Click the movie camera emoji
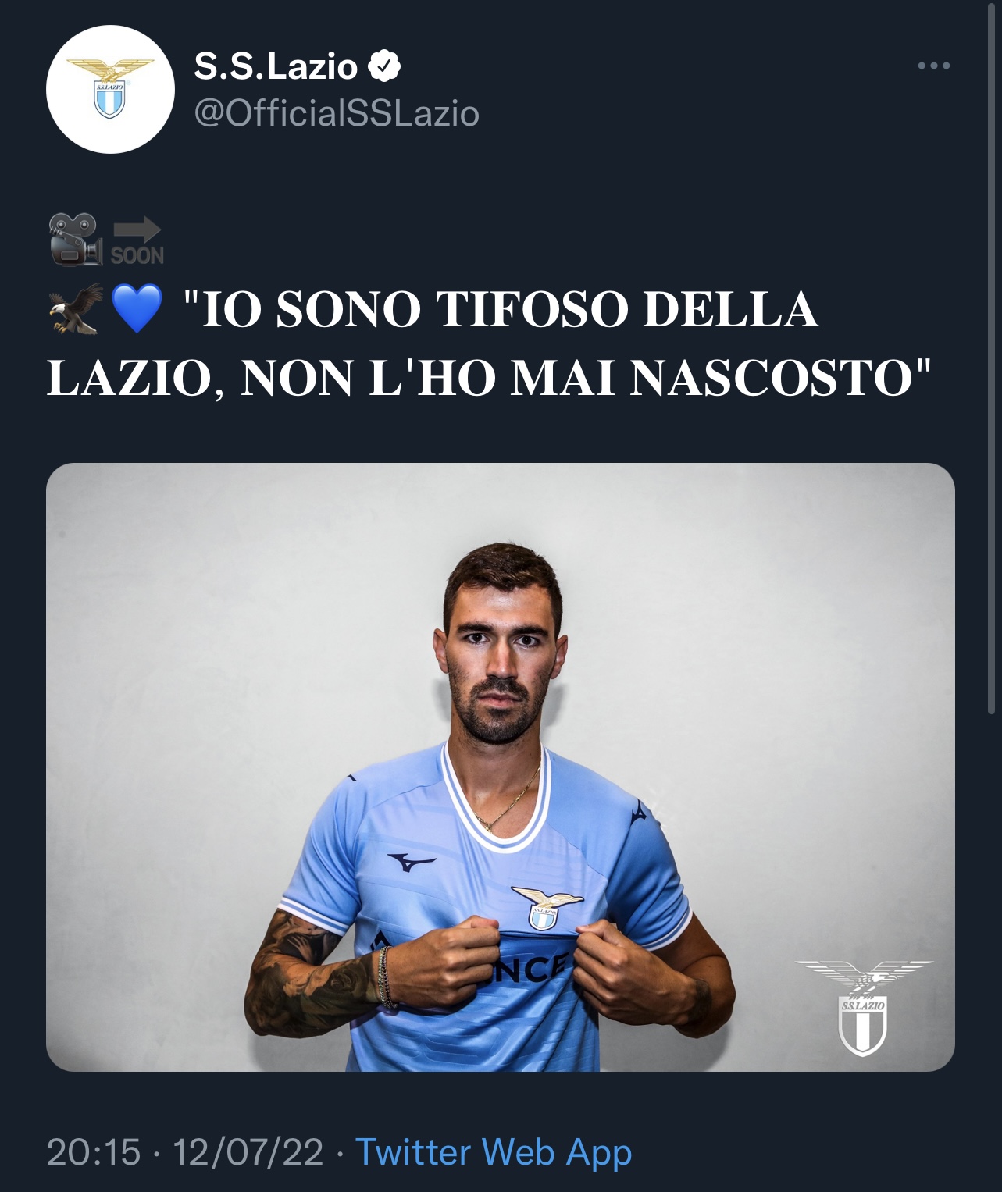The image size is (1002, 1192). [x=75, y=239]
